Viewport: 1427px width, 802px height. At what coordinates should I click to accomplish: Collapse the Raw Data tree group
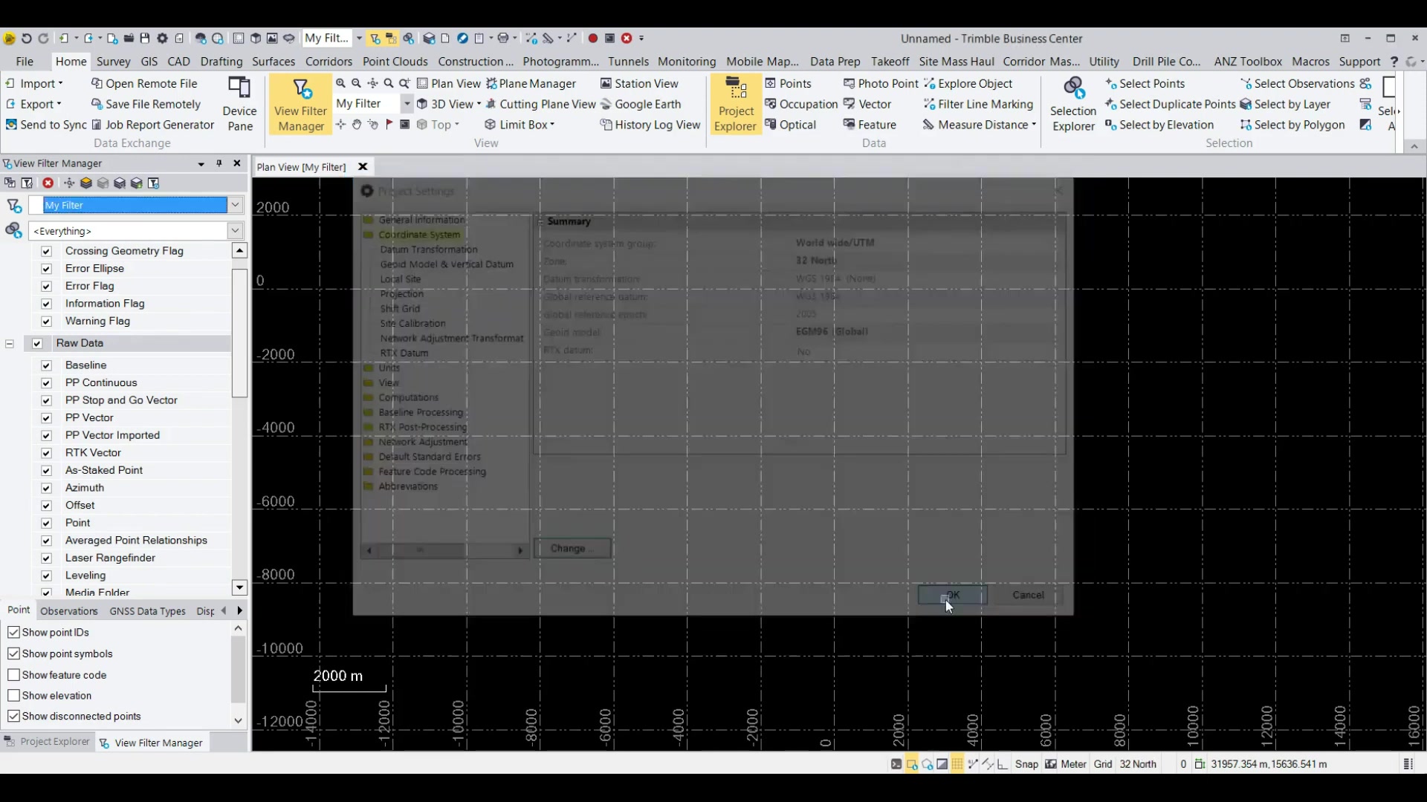point(10,344)
